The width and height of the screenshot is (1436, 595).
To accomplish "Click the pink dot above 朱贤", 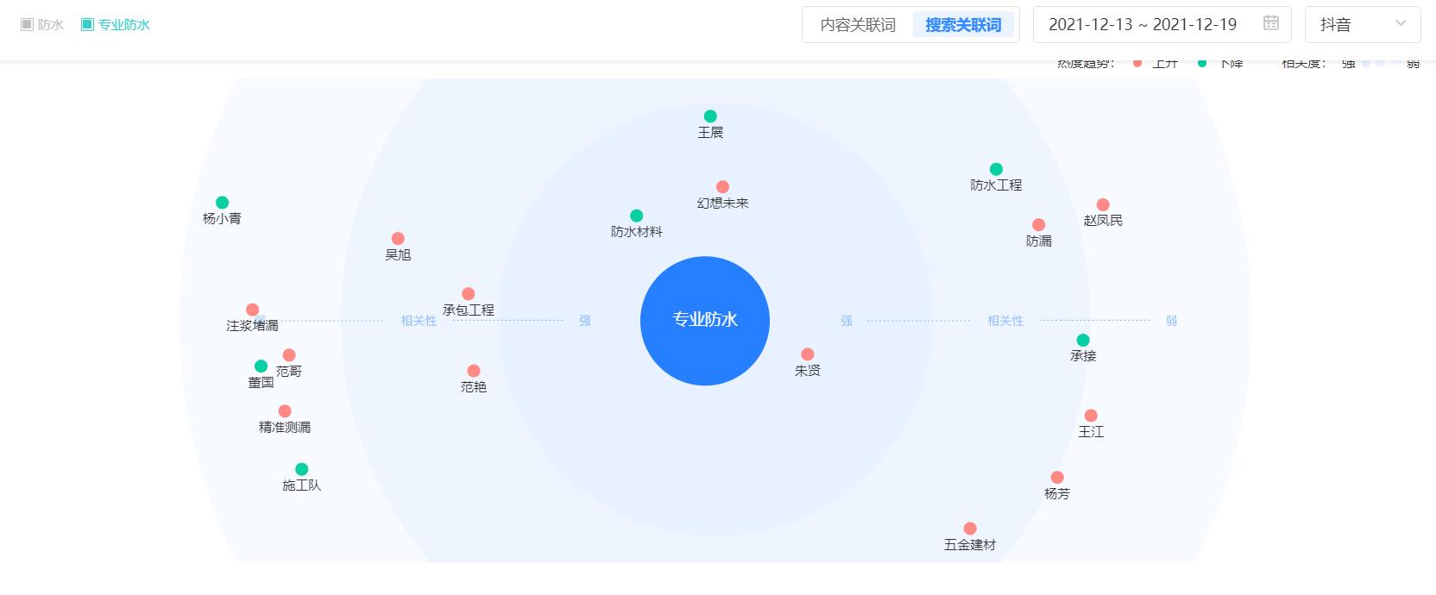I will click(x=808, y=354).
